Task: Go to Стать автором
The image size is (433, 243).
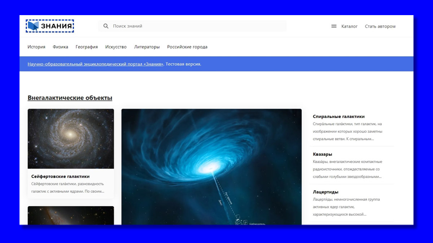Action: point(380,26)
